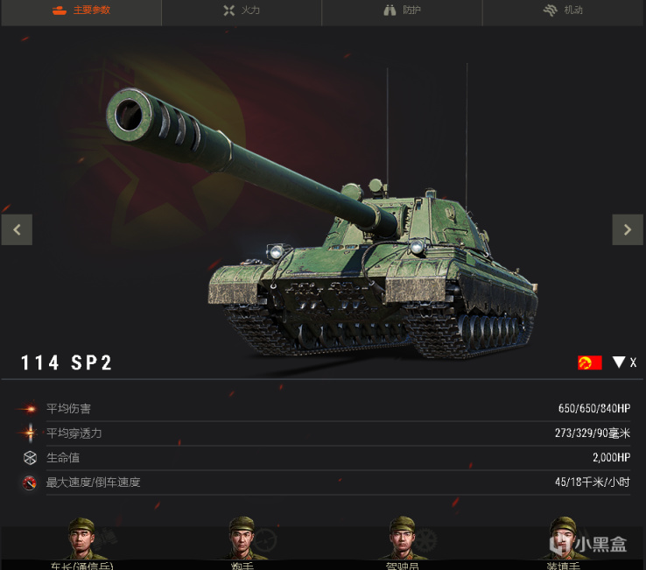Click the speedometer icon for 最大速度

click(29, 482)
